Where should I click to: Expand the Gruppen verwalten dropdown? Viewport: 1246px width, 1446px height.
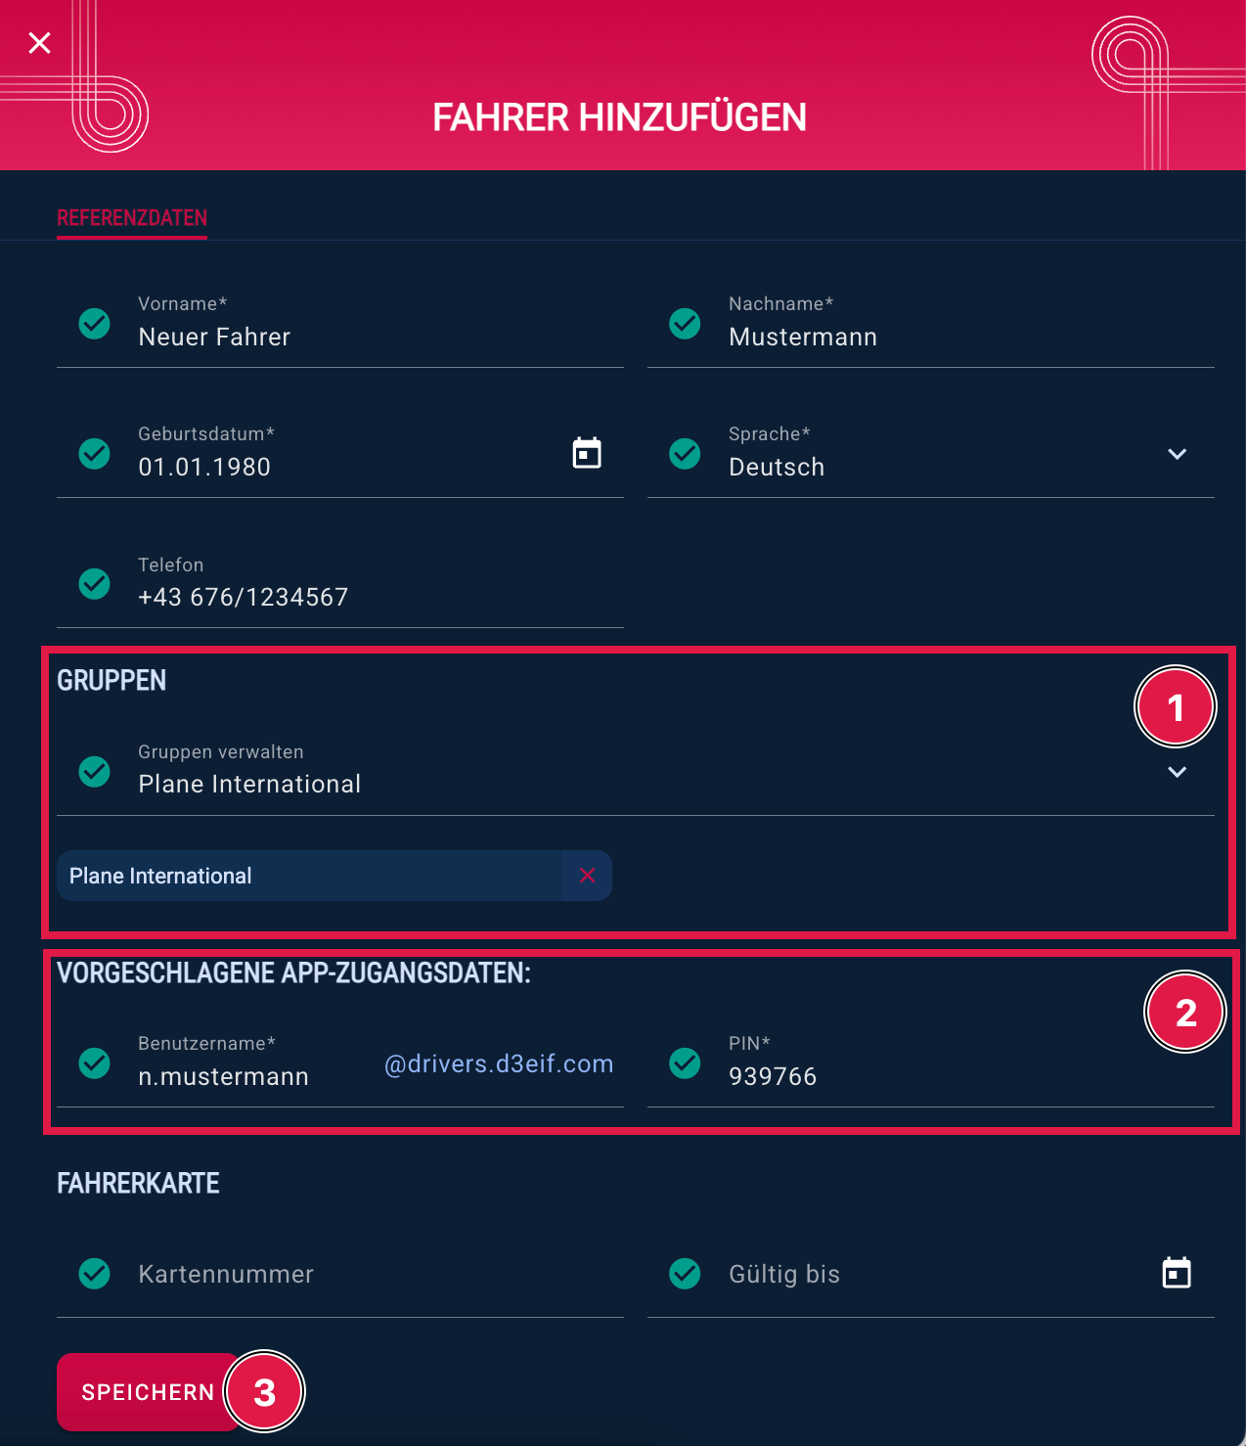pyautogui.click(x=1177, y=772)
